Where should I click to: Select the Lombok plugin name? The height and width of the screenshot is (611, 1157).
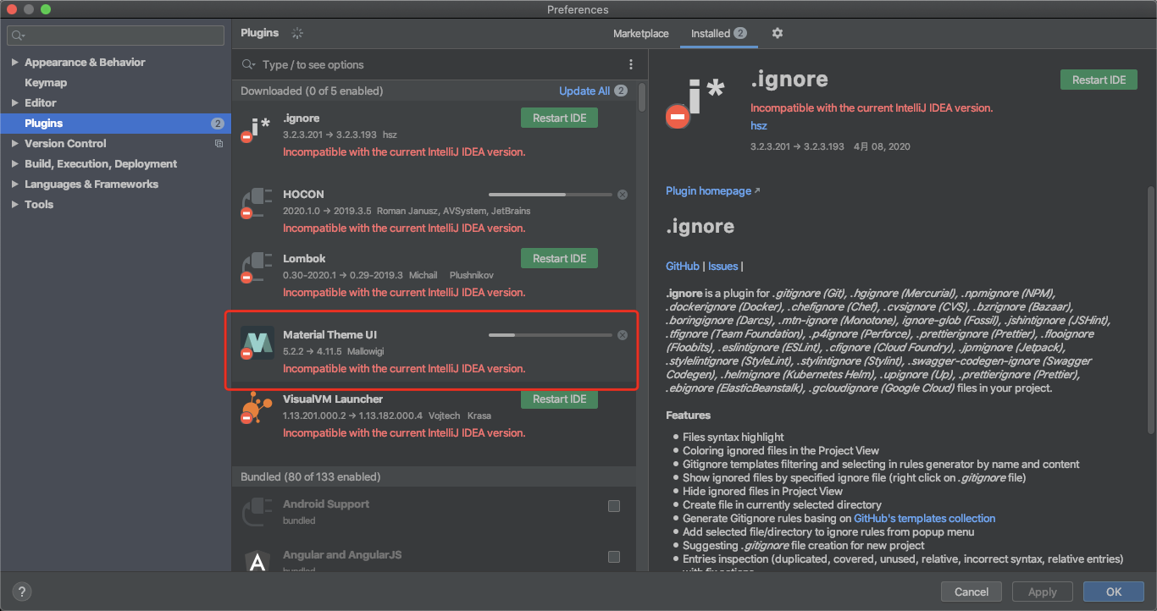click(304, 258)
